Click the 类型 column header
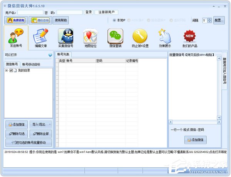This screenshot has height=177, width=231. tap(62, 61)
